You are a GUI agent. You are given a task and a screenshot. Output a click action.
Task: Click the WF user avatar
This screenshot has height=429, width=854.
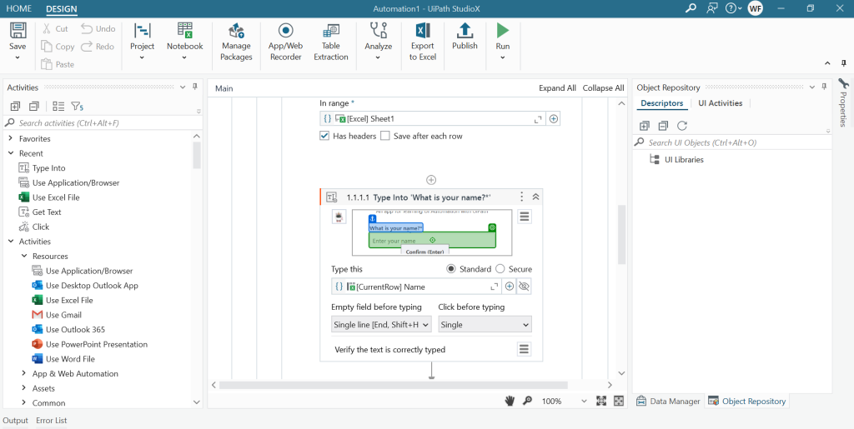(x=755, y=8)
